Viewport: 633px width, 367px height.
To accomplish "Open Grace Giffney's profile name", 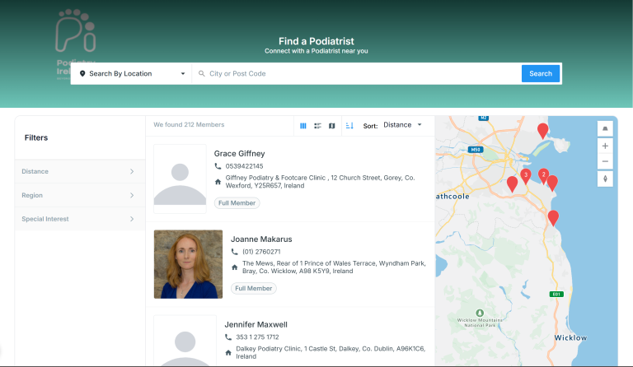I will click(x=239, y=154).
